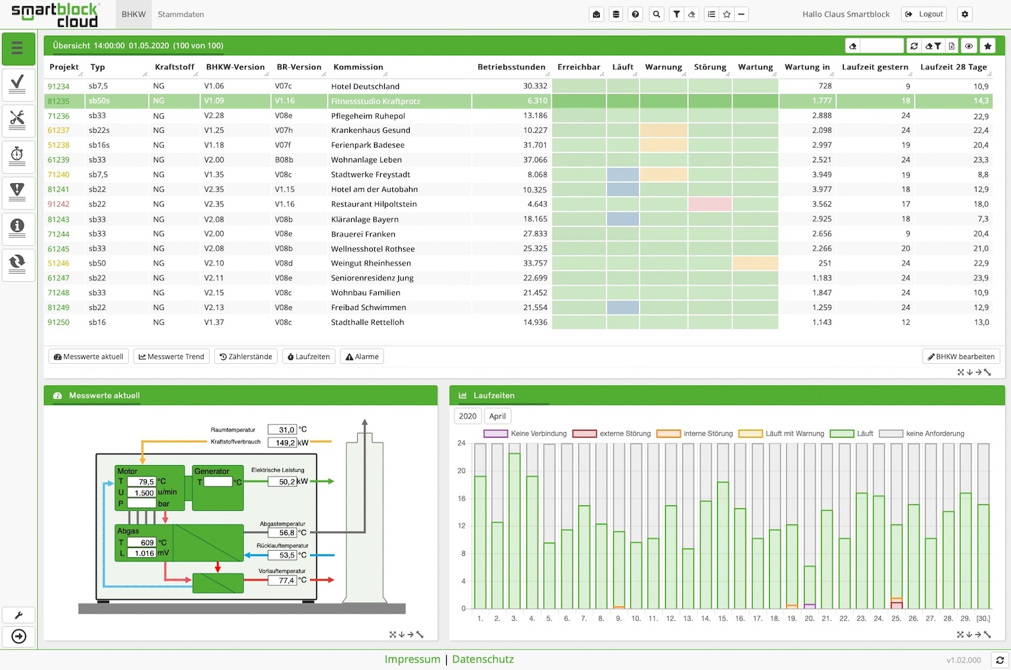Refresh the overview table with reload icon

coord(914,46)
